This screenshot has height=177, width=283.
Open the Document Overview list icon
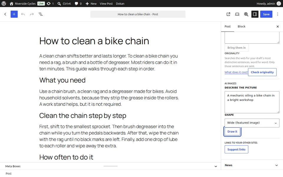pos(41,14)
